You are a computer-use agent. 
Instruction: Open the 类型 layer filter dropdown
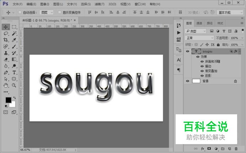click(x=196, y=31)
